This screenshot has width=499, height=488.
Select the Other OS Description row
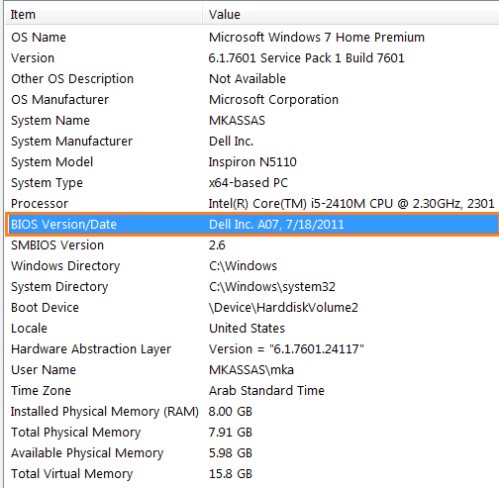tap(252, 79)
